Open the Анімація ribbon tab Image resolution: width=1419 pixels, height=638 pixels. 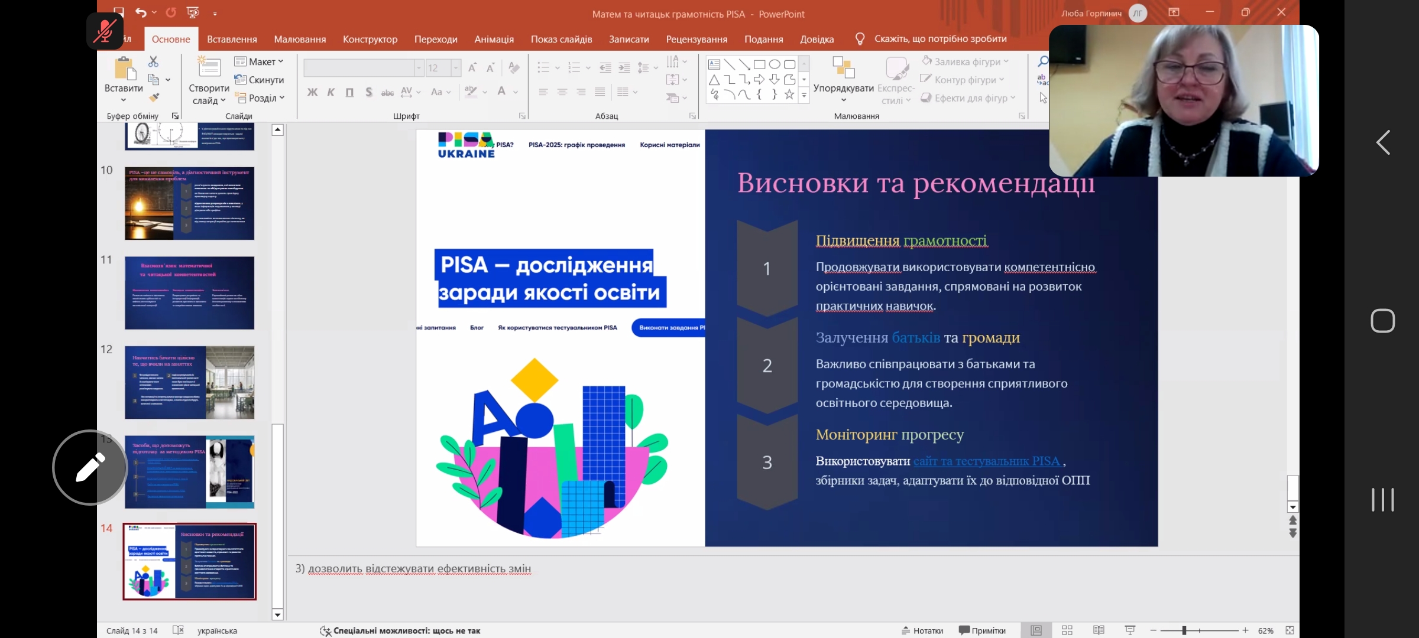[x=494, y=39]
